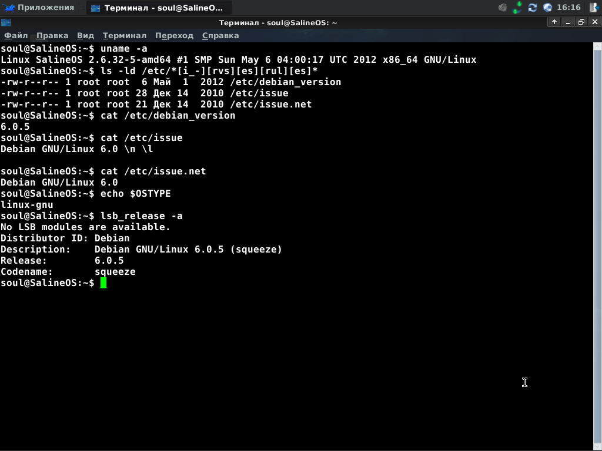Click 'No LSB modules are available.' line

coord(85,227)
